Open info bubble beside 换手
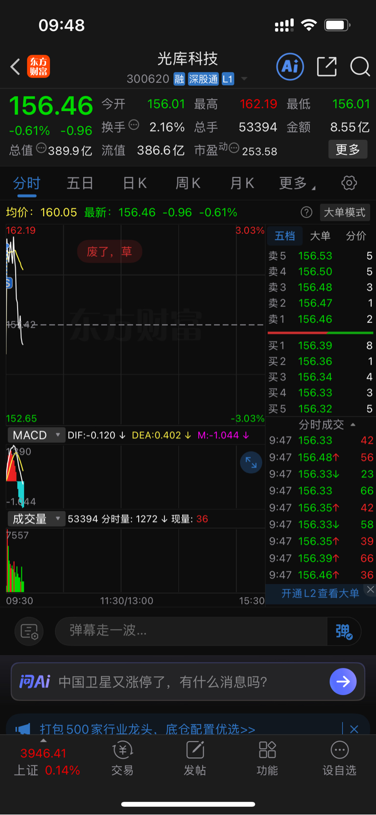The image size is (376, 815). coord(134,125)
